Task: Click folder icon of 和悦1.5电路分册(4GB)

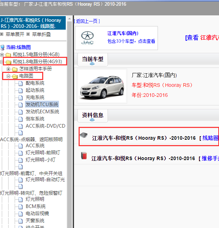Action: [x=8, y=55]
